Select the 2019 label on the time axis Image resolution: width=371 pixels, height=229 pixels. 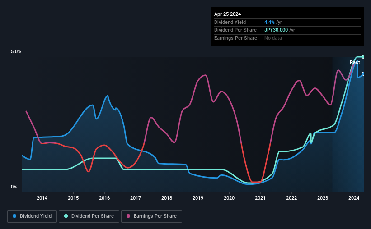198,198
